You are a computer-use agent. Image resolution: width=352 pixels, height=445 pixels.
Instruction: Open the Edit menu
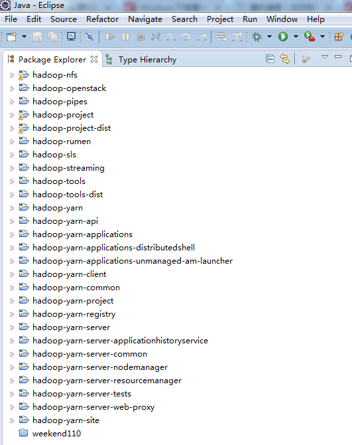coord(34,19)
